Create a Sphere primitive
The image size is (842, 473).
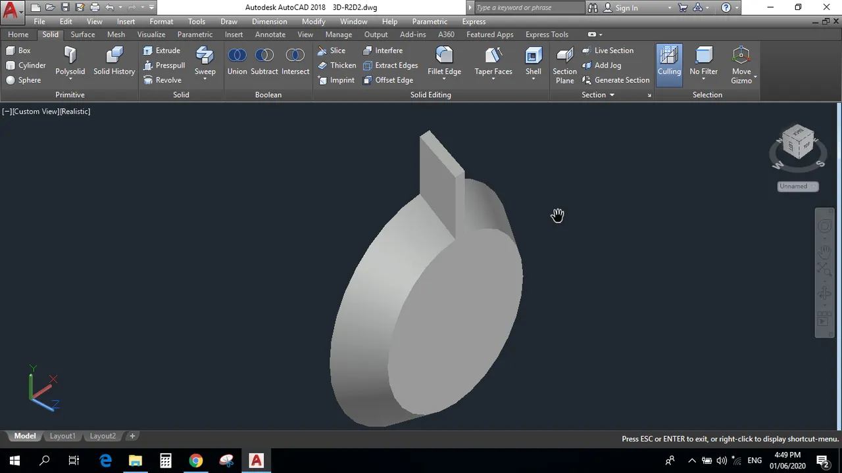click(24, 80)
